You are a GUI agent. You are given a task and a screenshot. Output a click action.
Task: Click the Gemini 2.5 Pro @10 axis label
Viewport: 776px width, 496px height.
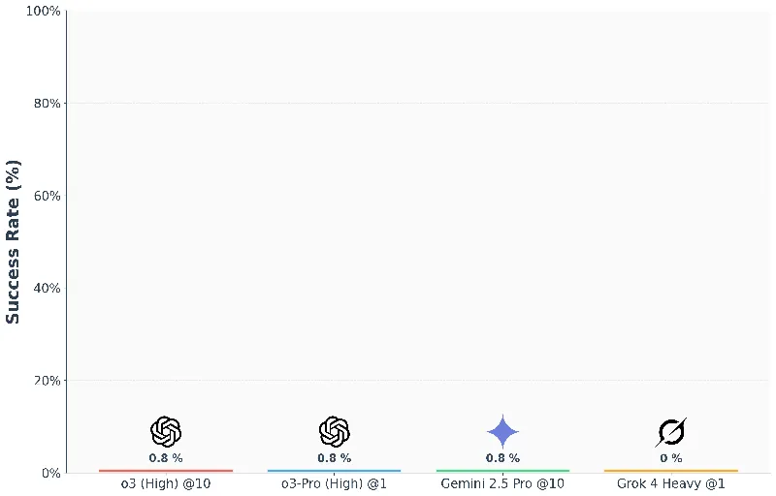tap(502, 483)
